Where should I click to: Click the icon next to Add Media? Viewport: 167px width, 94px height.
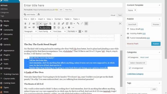tap(39, 14)
